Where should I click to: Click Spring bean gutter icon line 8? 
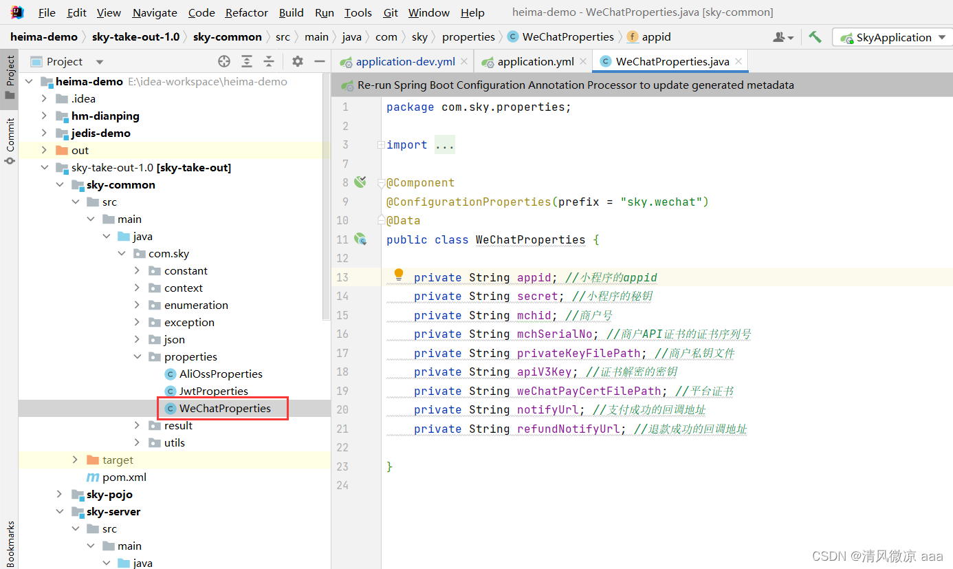[360, 182]
